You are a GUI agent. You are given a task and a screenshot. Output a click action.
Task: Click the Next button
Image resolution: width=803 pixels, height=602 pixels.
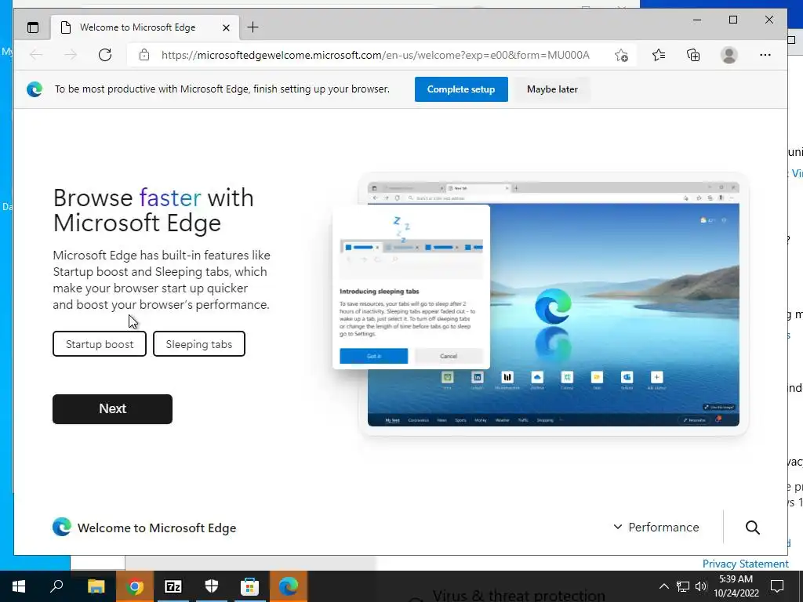(112, 408)
